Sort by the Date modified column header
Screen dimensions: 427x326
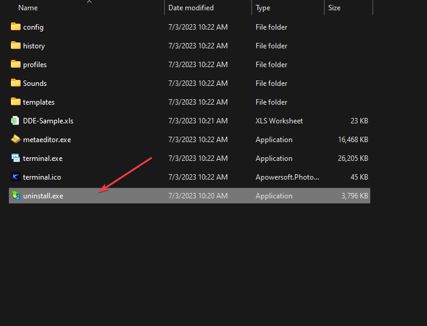191,8
